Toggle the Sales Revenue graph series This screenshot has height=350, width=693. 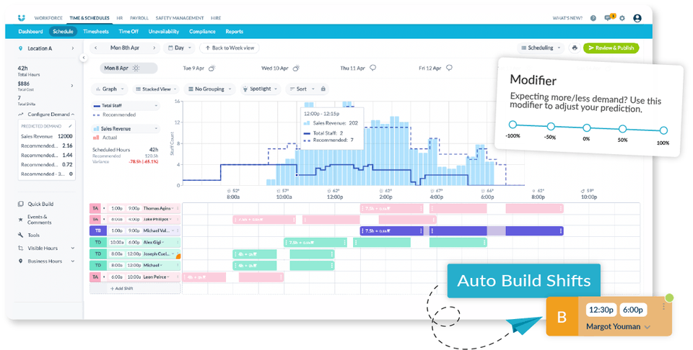[x=125, y=129]
